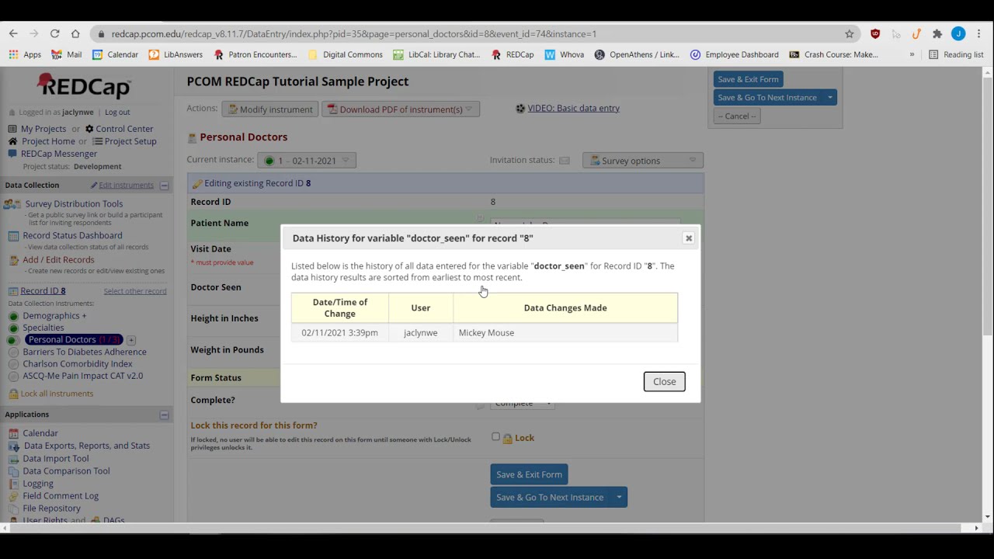Open Field Comment Log

pyautogui.click(x=61, y=495)
